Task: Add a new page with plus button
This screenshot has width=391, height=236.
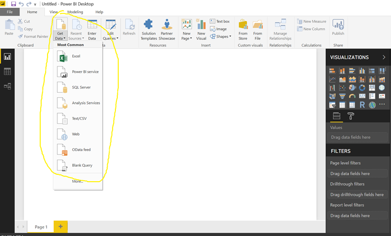Action: click(x=61, y=226)
